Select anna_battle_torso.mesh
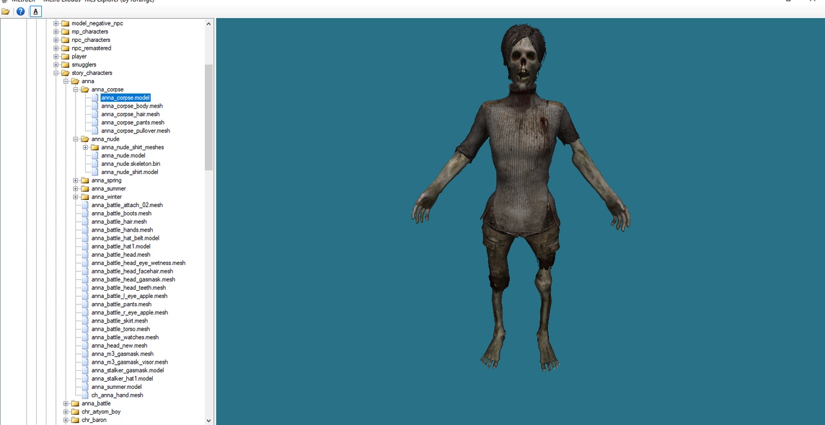The image size is (825, 425). click(x=121, y=329)
